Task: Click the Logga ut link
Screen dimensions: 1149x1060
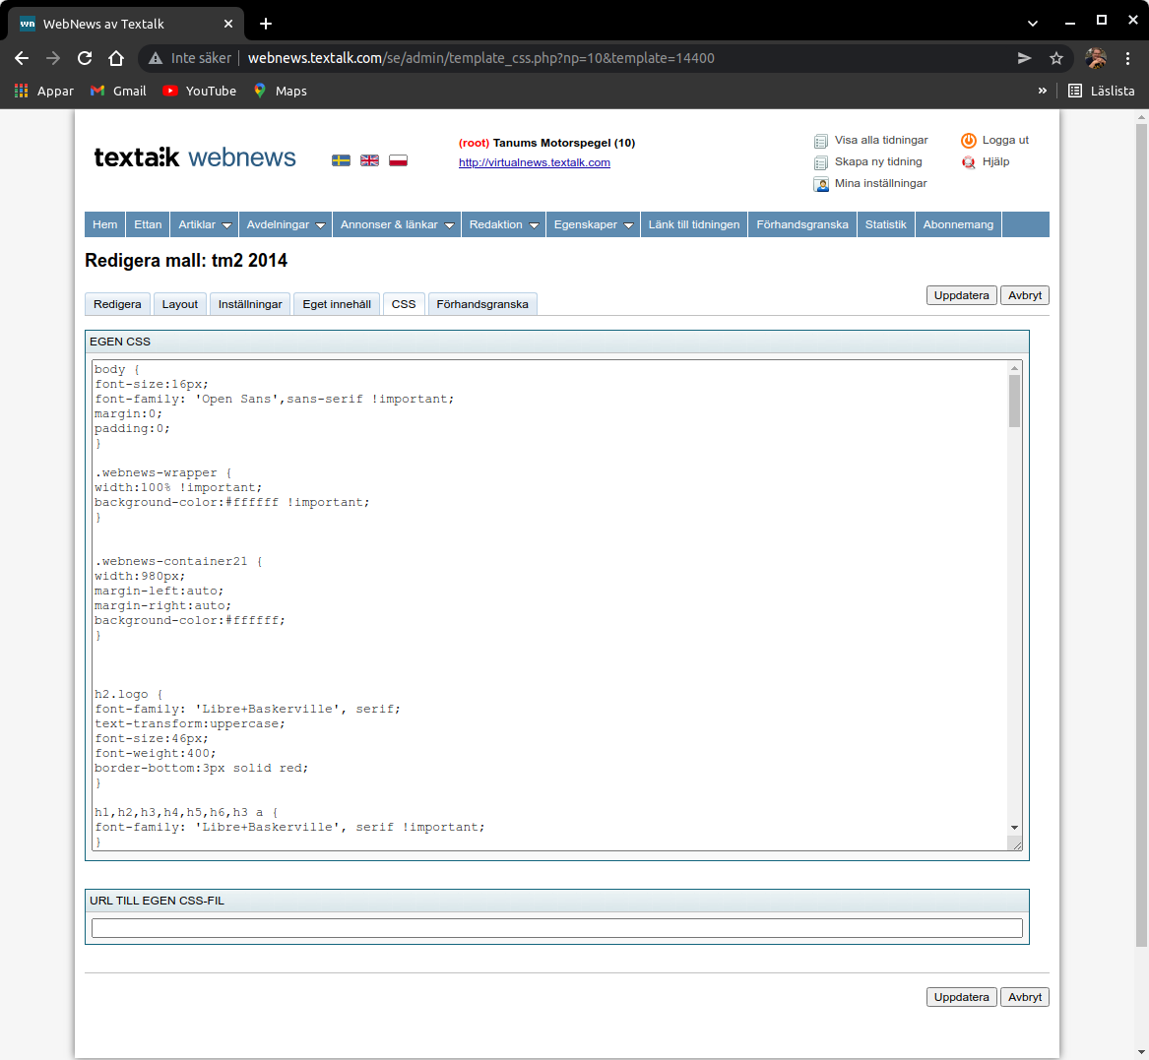Action: tap(1005, 140)
